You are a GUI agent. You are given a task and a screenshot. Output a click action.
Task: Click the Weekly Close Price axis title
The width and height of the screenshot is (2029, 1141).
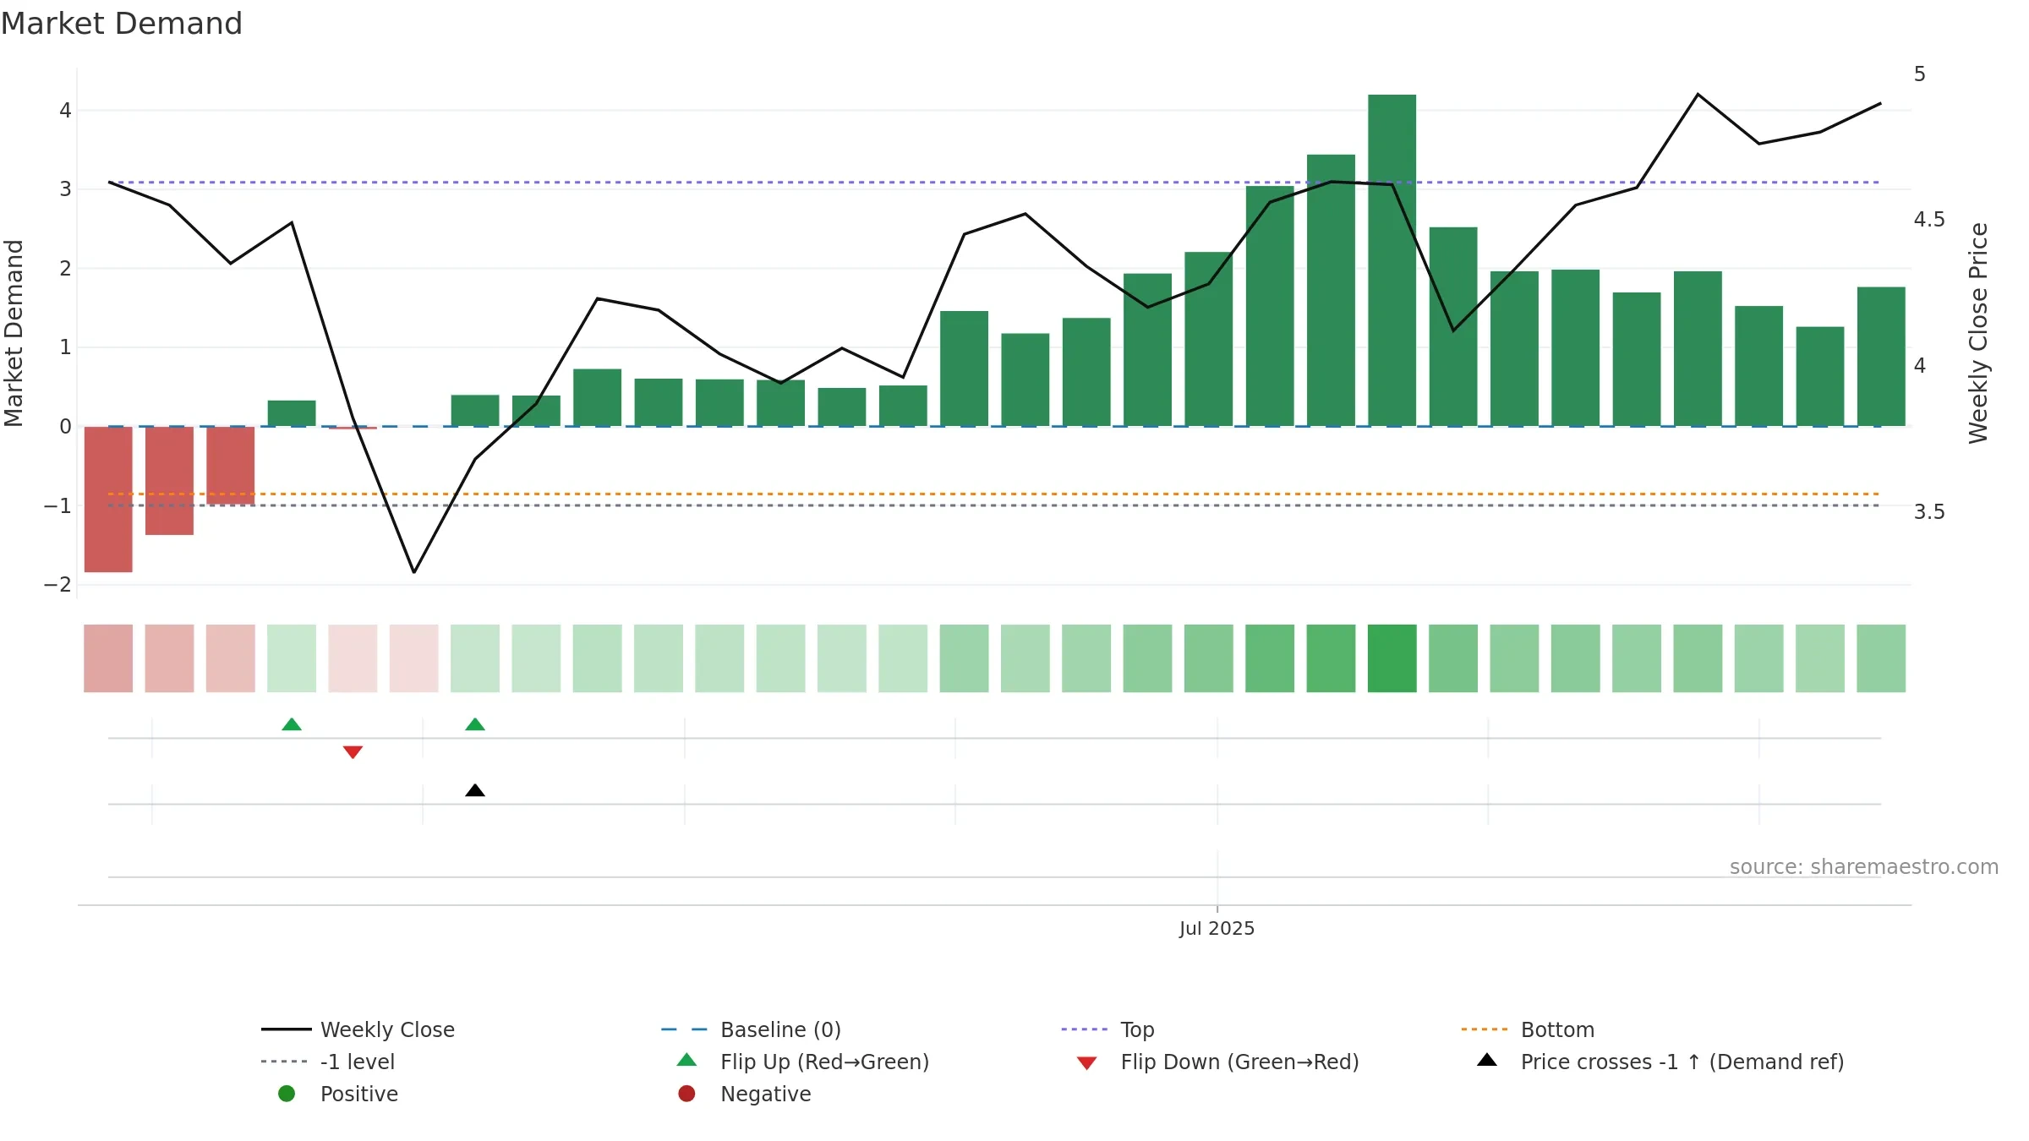[x=1979, y=333]
